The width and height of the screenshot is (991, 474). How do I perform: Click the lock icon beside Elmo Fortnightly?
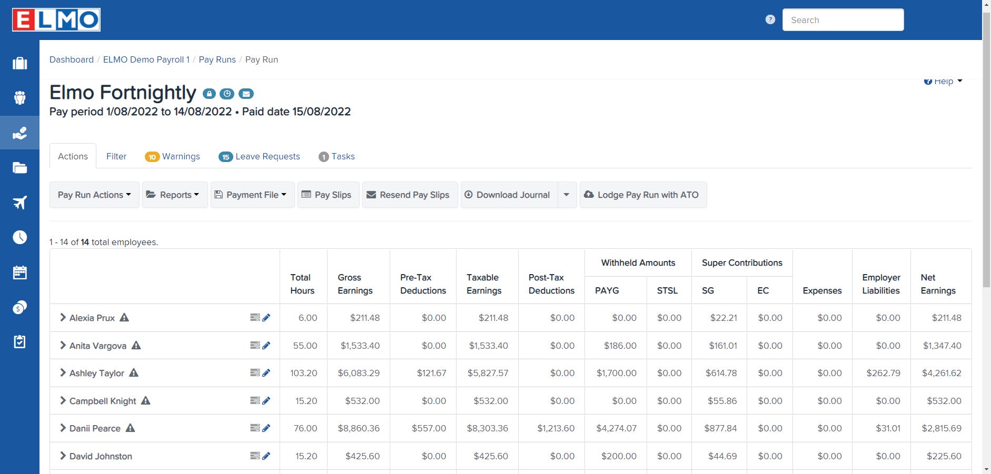[x=209, y=93]
